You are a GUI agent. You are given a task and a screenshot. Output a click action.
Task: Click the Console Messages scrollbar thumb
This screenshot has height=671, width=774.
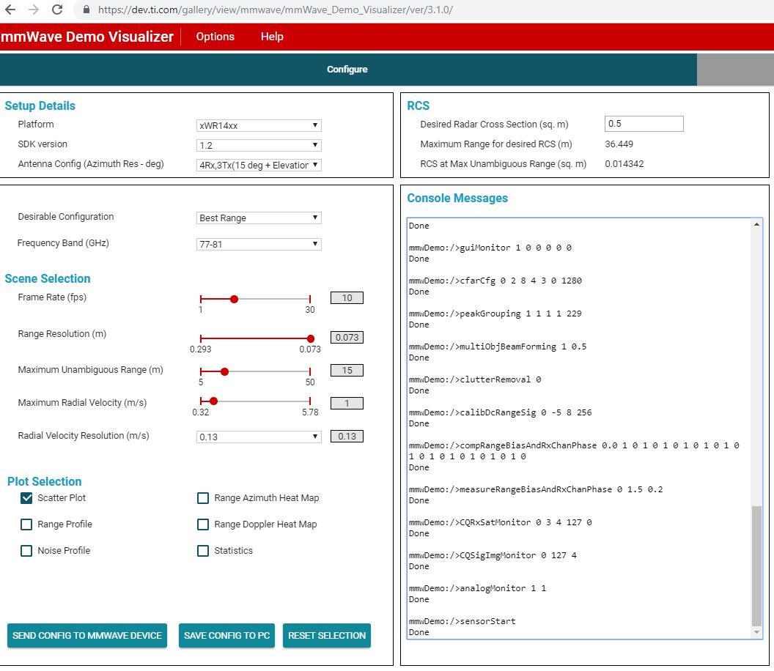(756, 566)
